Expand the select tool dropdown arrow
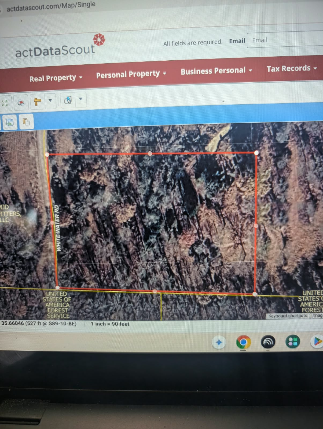The image size is (323, 429). click(80, 99)
